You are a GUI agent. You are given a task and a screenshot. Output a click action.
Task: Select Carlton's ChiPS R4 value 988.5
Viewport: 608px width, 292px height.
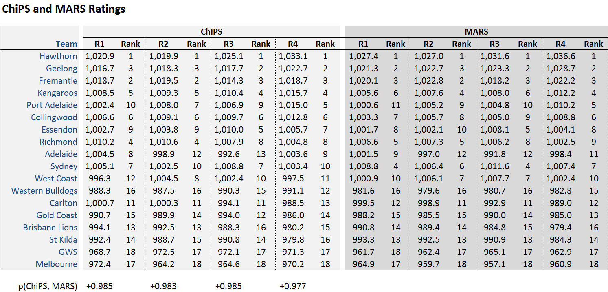293,203
